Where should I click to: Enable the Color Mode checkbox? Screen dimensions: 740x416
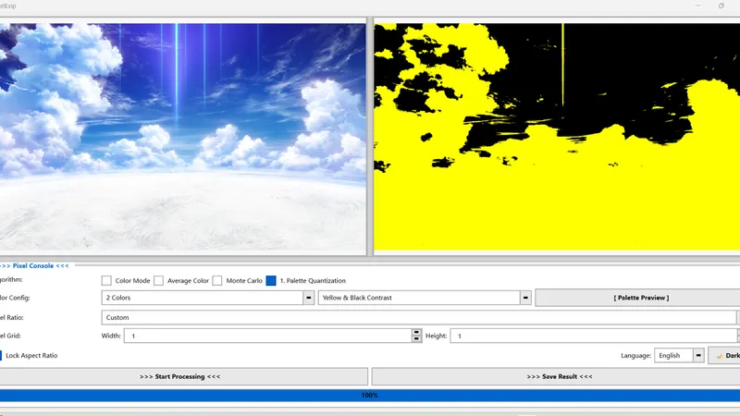pyautogui.click(x=106, y=281)
